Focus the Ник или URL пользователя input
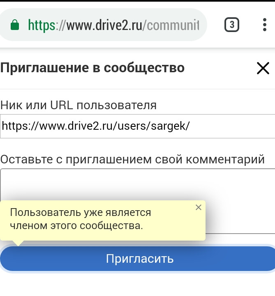Image resolution: width=275 pixels, height=296 pixels. point(137,126)
